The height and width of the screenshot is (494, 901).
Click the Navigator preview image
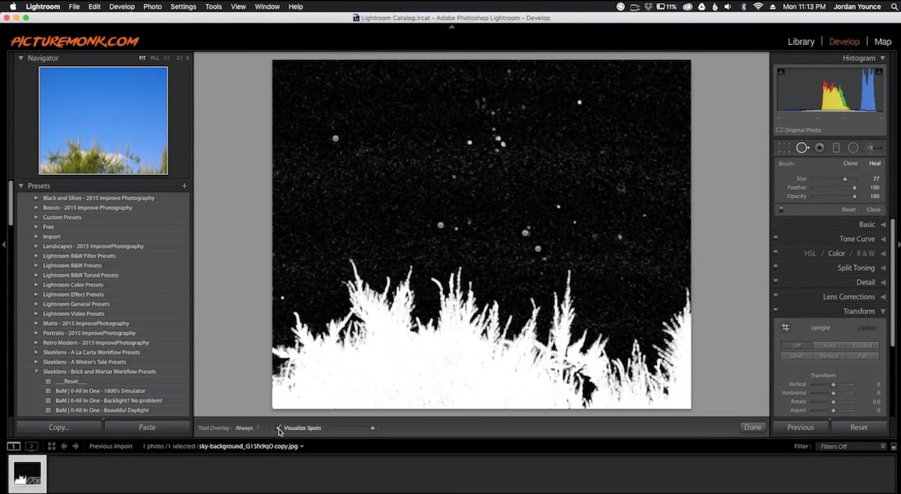click(103, 120)
